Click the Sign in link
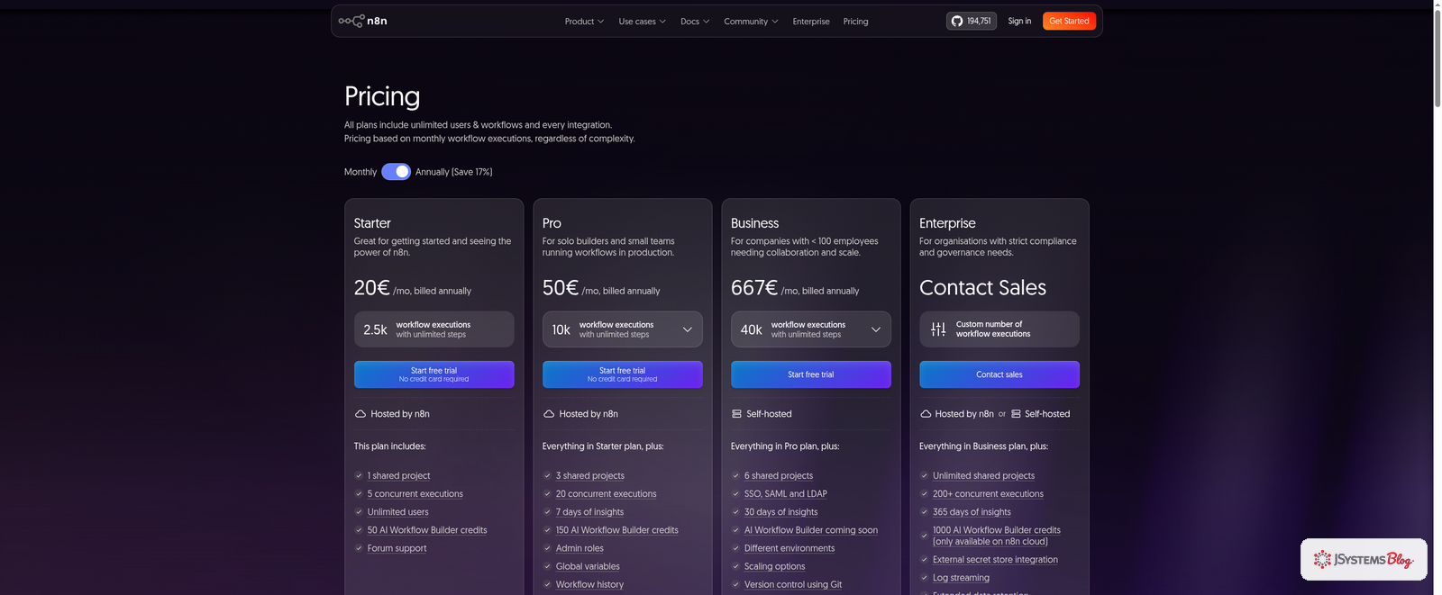Screen dimensions: 1442x595 coord(1019,21)
